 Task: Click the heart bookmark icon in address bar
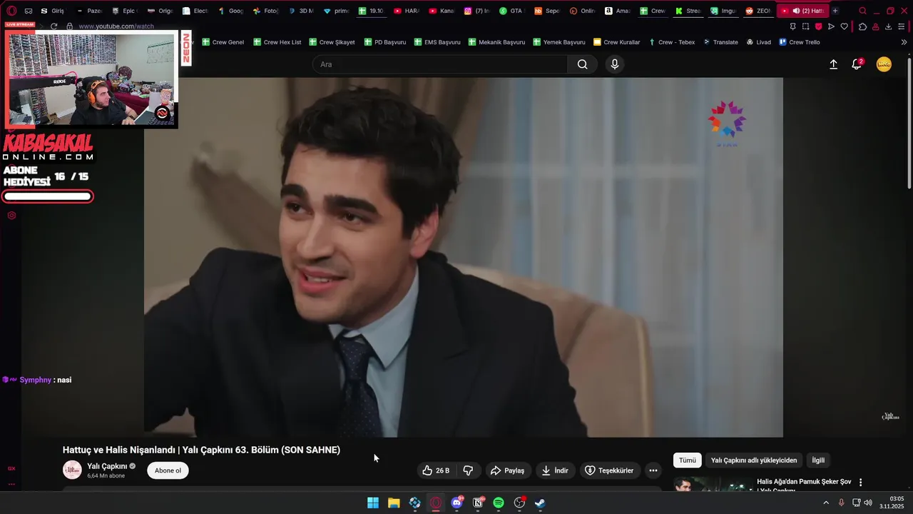point(844,26)
